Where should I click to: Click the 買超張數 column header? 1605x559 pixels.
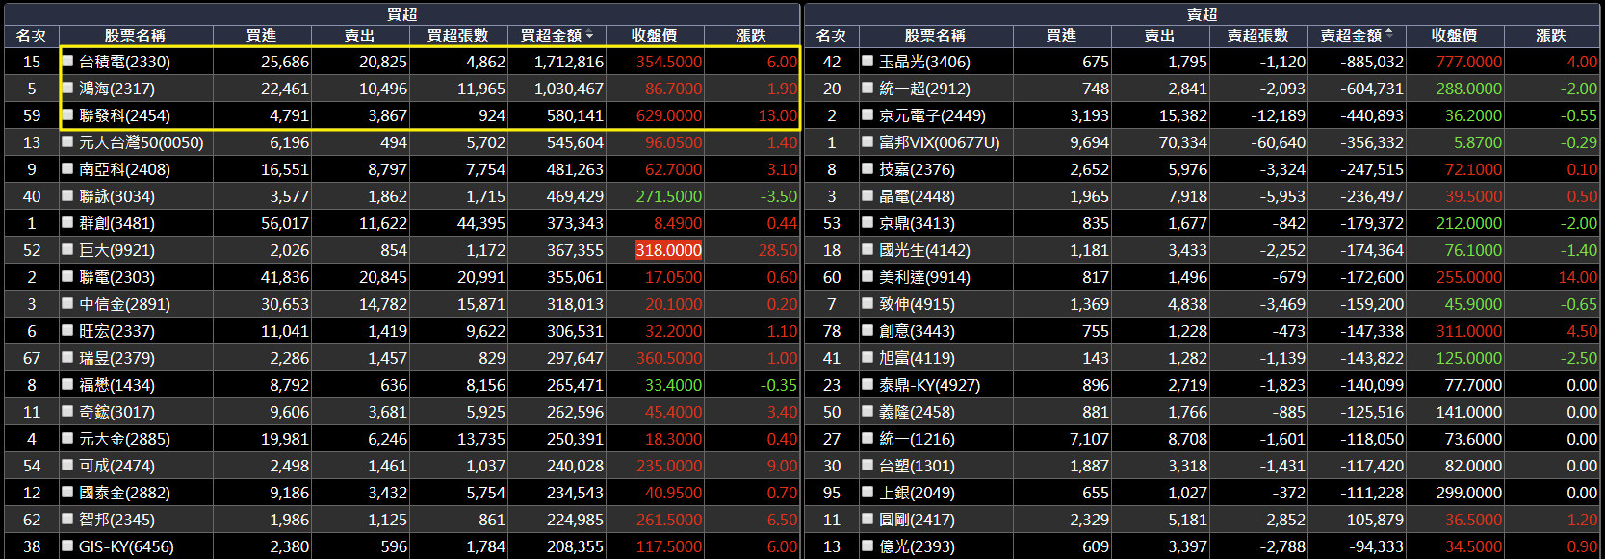(x=458, y=36)
